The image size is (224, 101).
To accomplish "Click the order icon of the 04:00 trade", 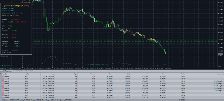I will pos(3,86).
